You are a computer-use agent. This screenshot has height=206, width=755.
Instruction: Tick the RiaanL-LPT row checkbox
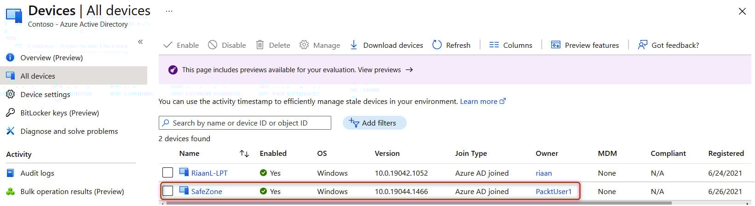[168, 172]
